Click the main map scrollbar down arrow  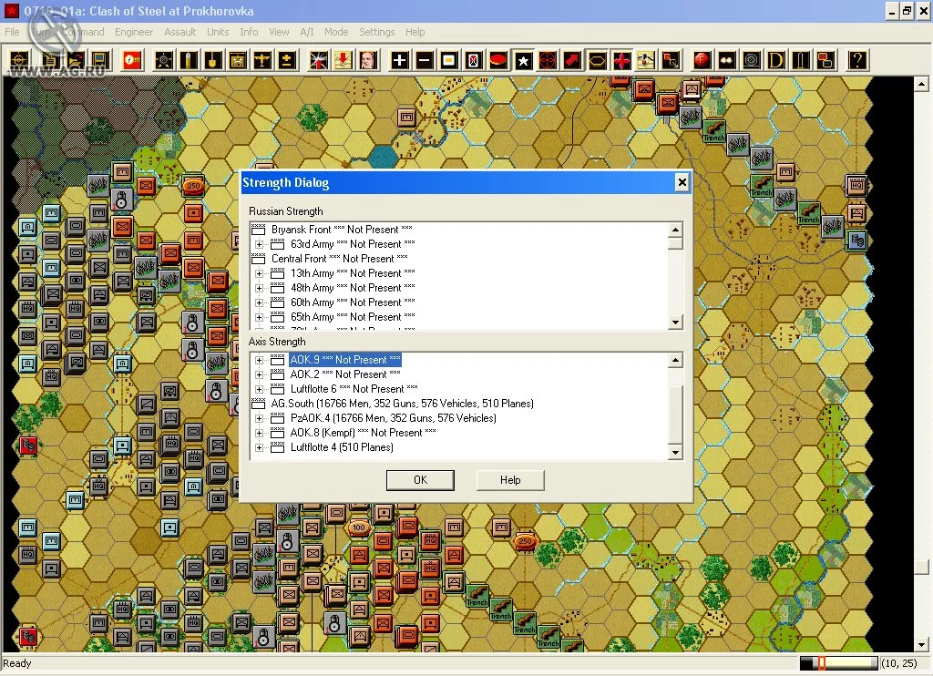pyautogui.click(x=921, y=644)
